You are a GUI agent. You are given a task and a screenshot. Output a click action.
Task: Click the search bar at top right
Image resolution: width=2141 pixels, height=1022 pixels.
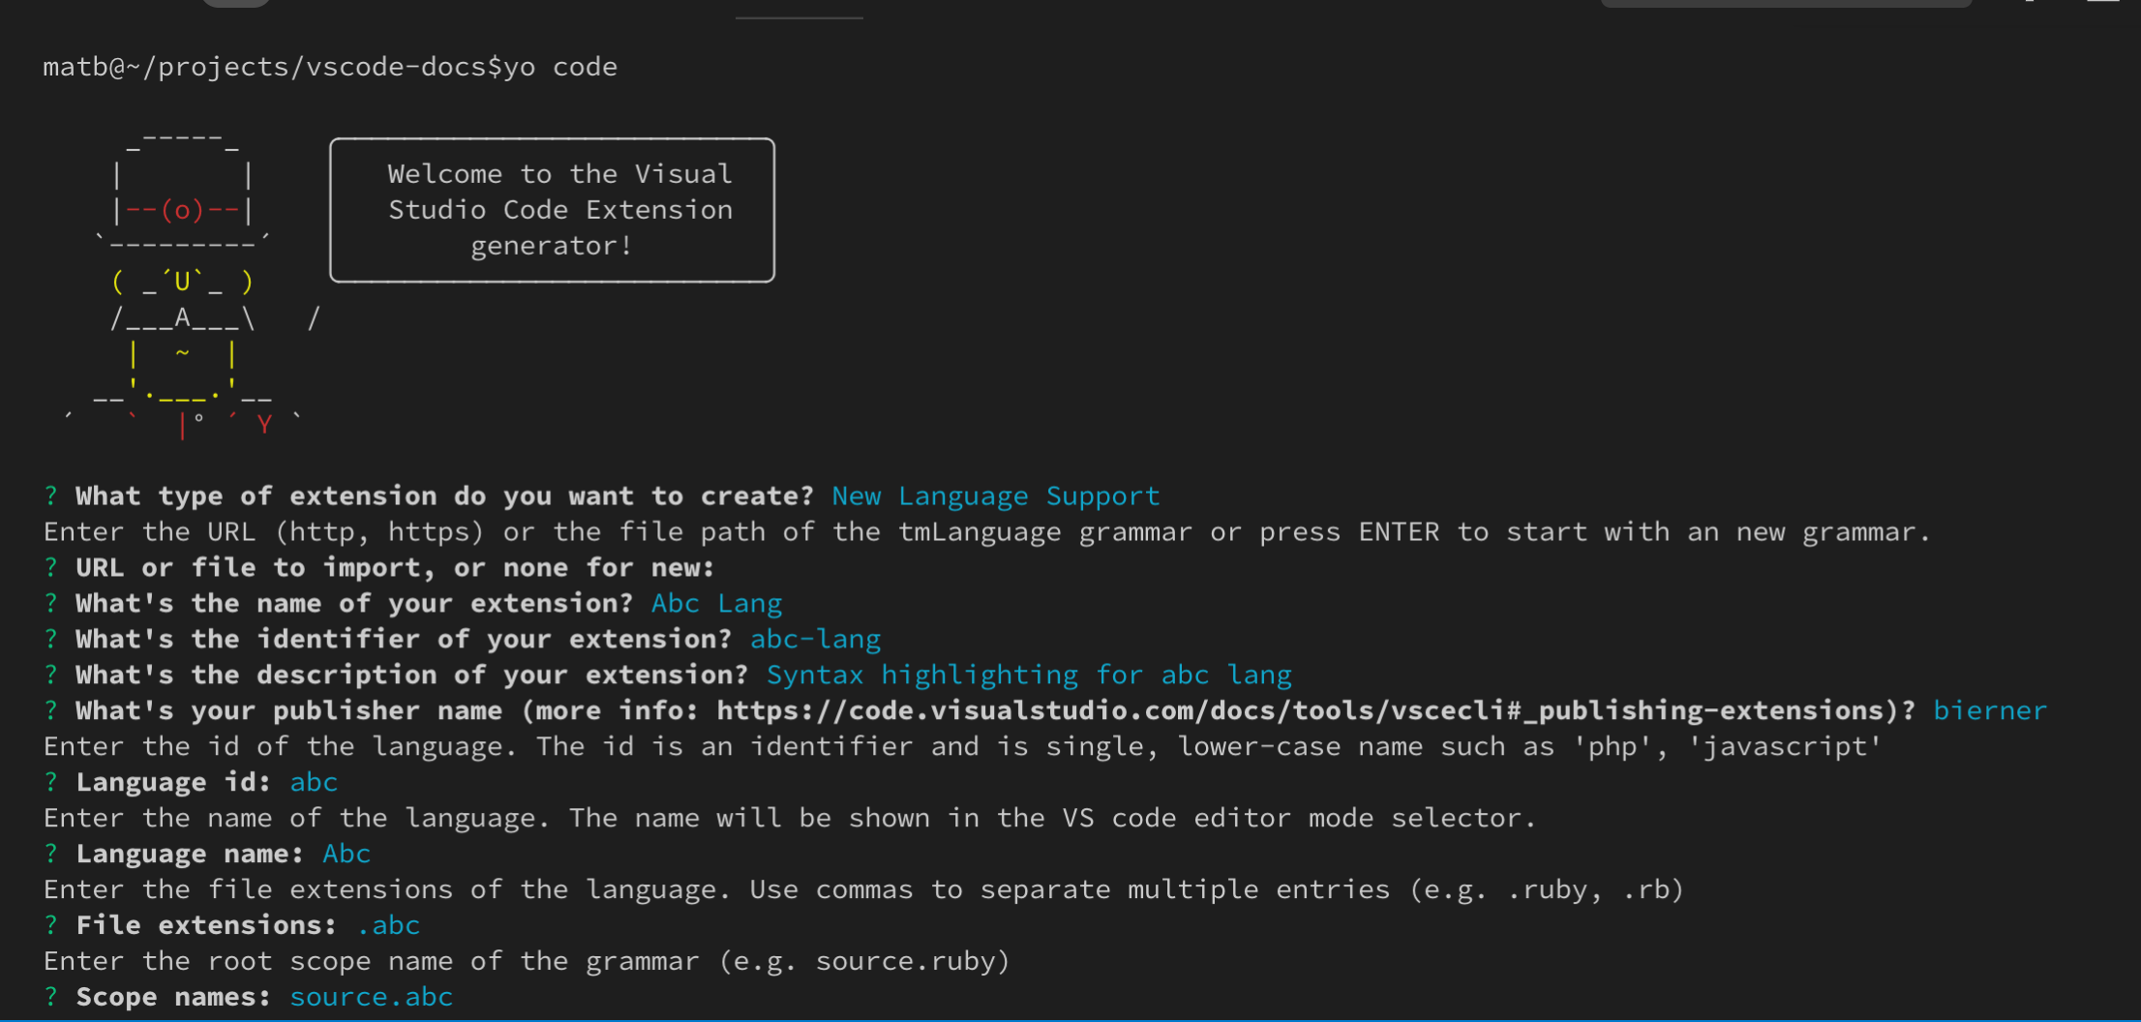(x=1786, y=4)
